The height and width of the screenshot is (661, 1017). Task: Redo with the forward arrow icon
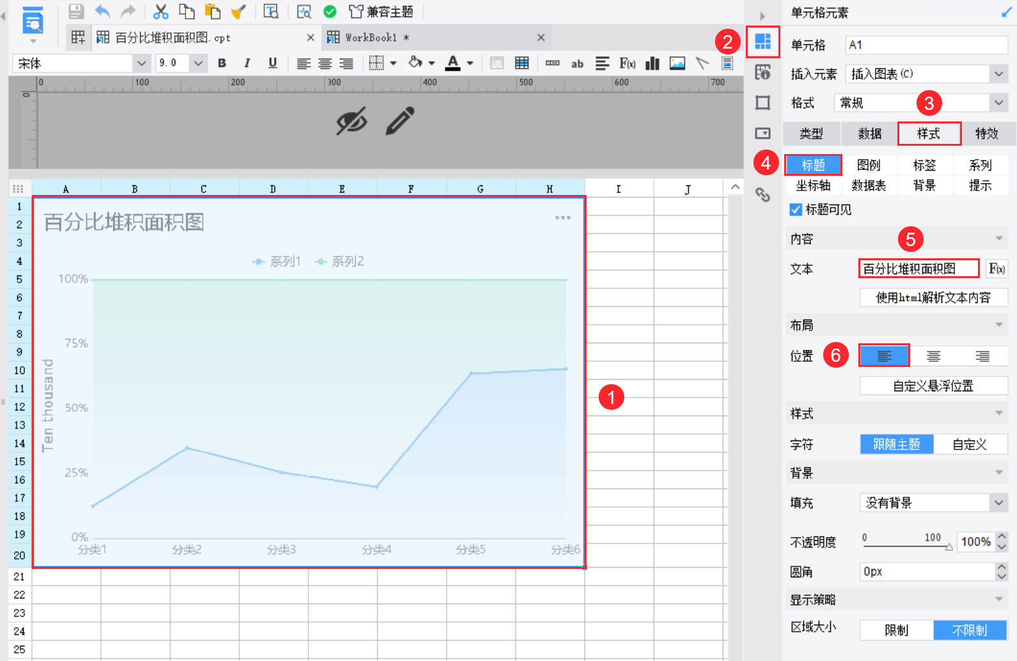click(x=129, y=12)
